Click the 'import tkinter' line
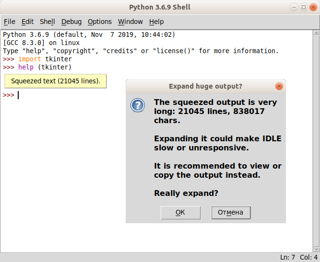Image resolution: width=320 pixels, height=262 pixels. click(x=37, y=59)
